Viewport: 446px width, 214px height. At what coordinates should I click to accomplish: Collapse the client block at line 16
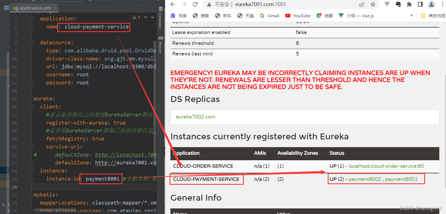31,107
